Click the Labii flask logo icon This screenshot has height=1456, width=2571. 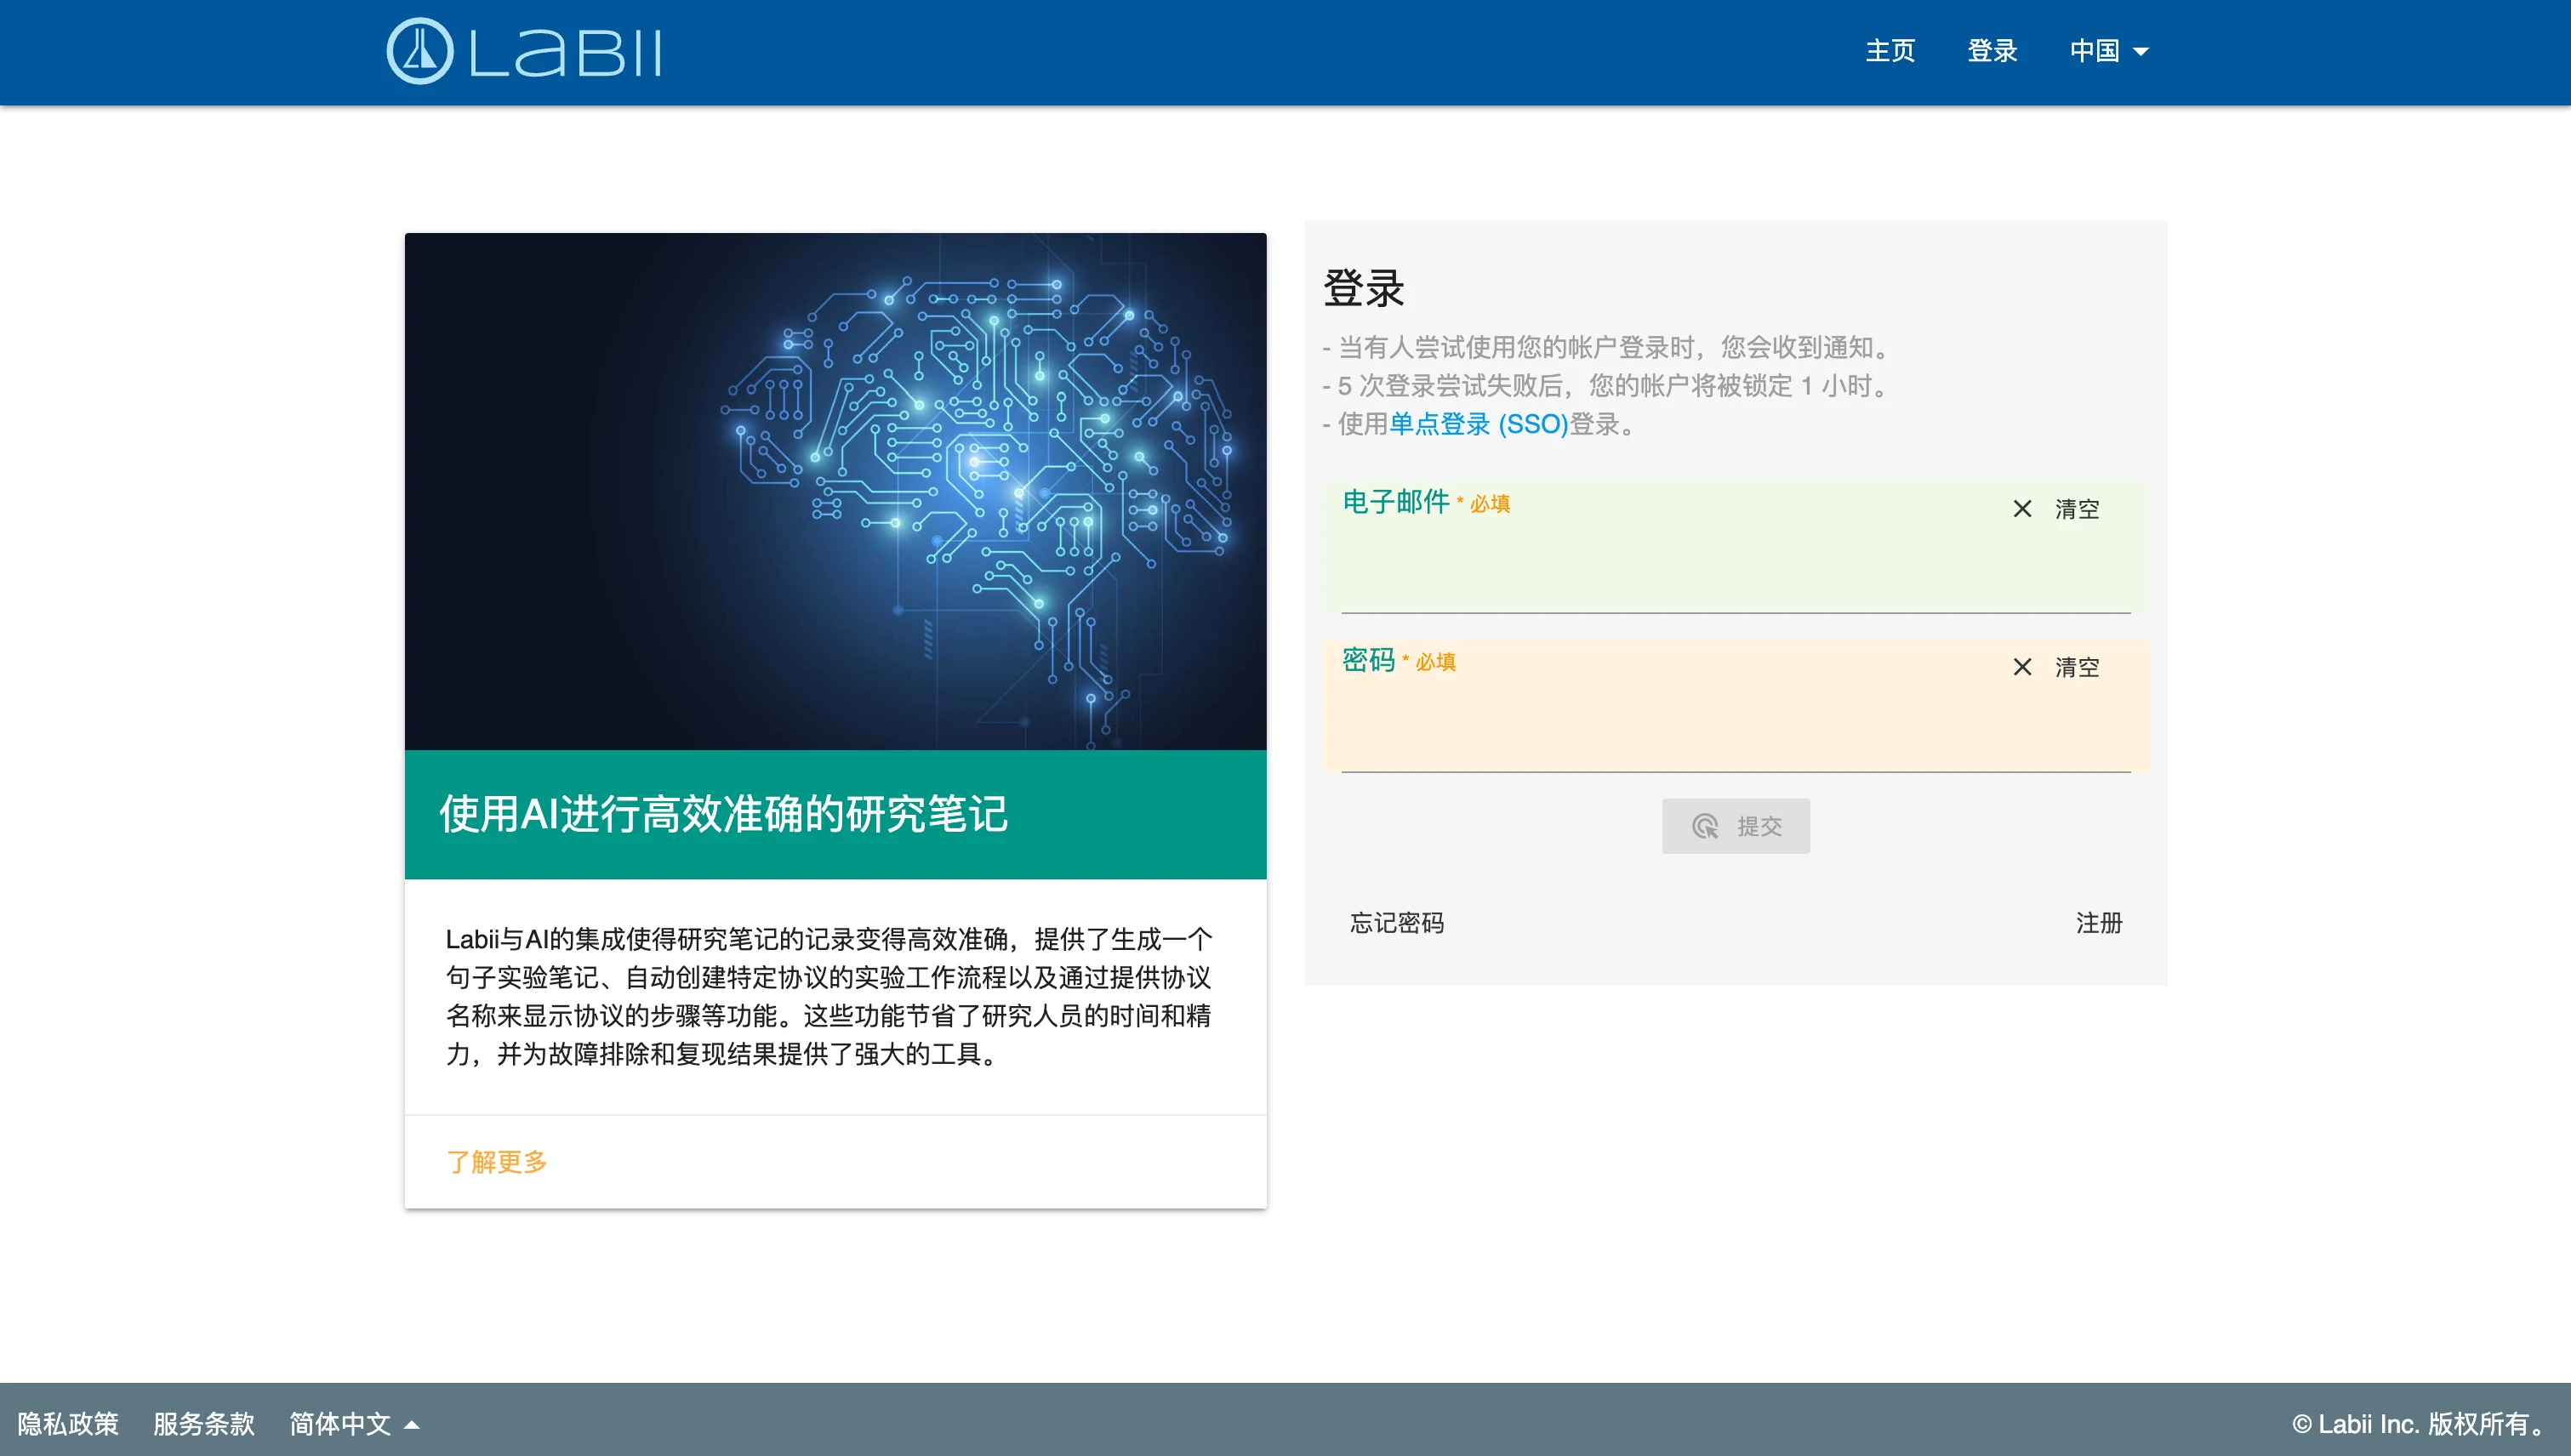pos(419,51)
